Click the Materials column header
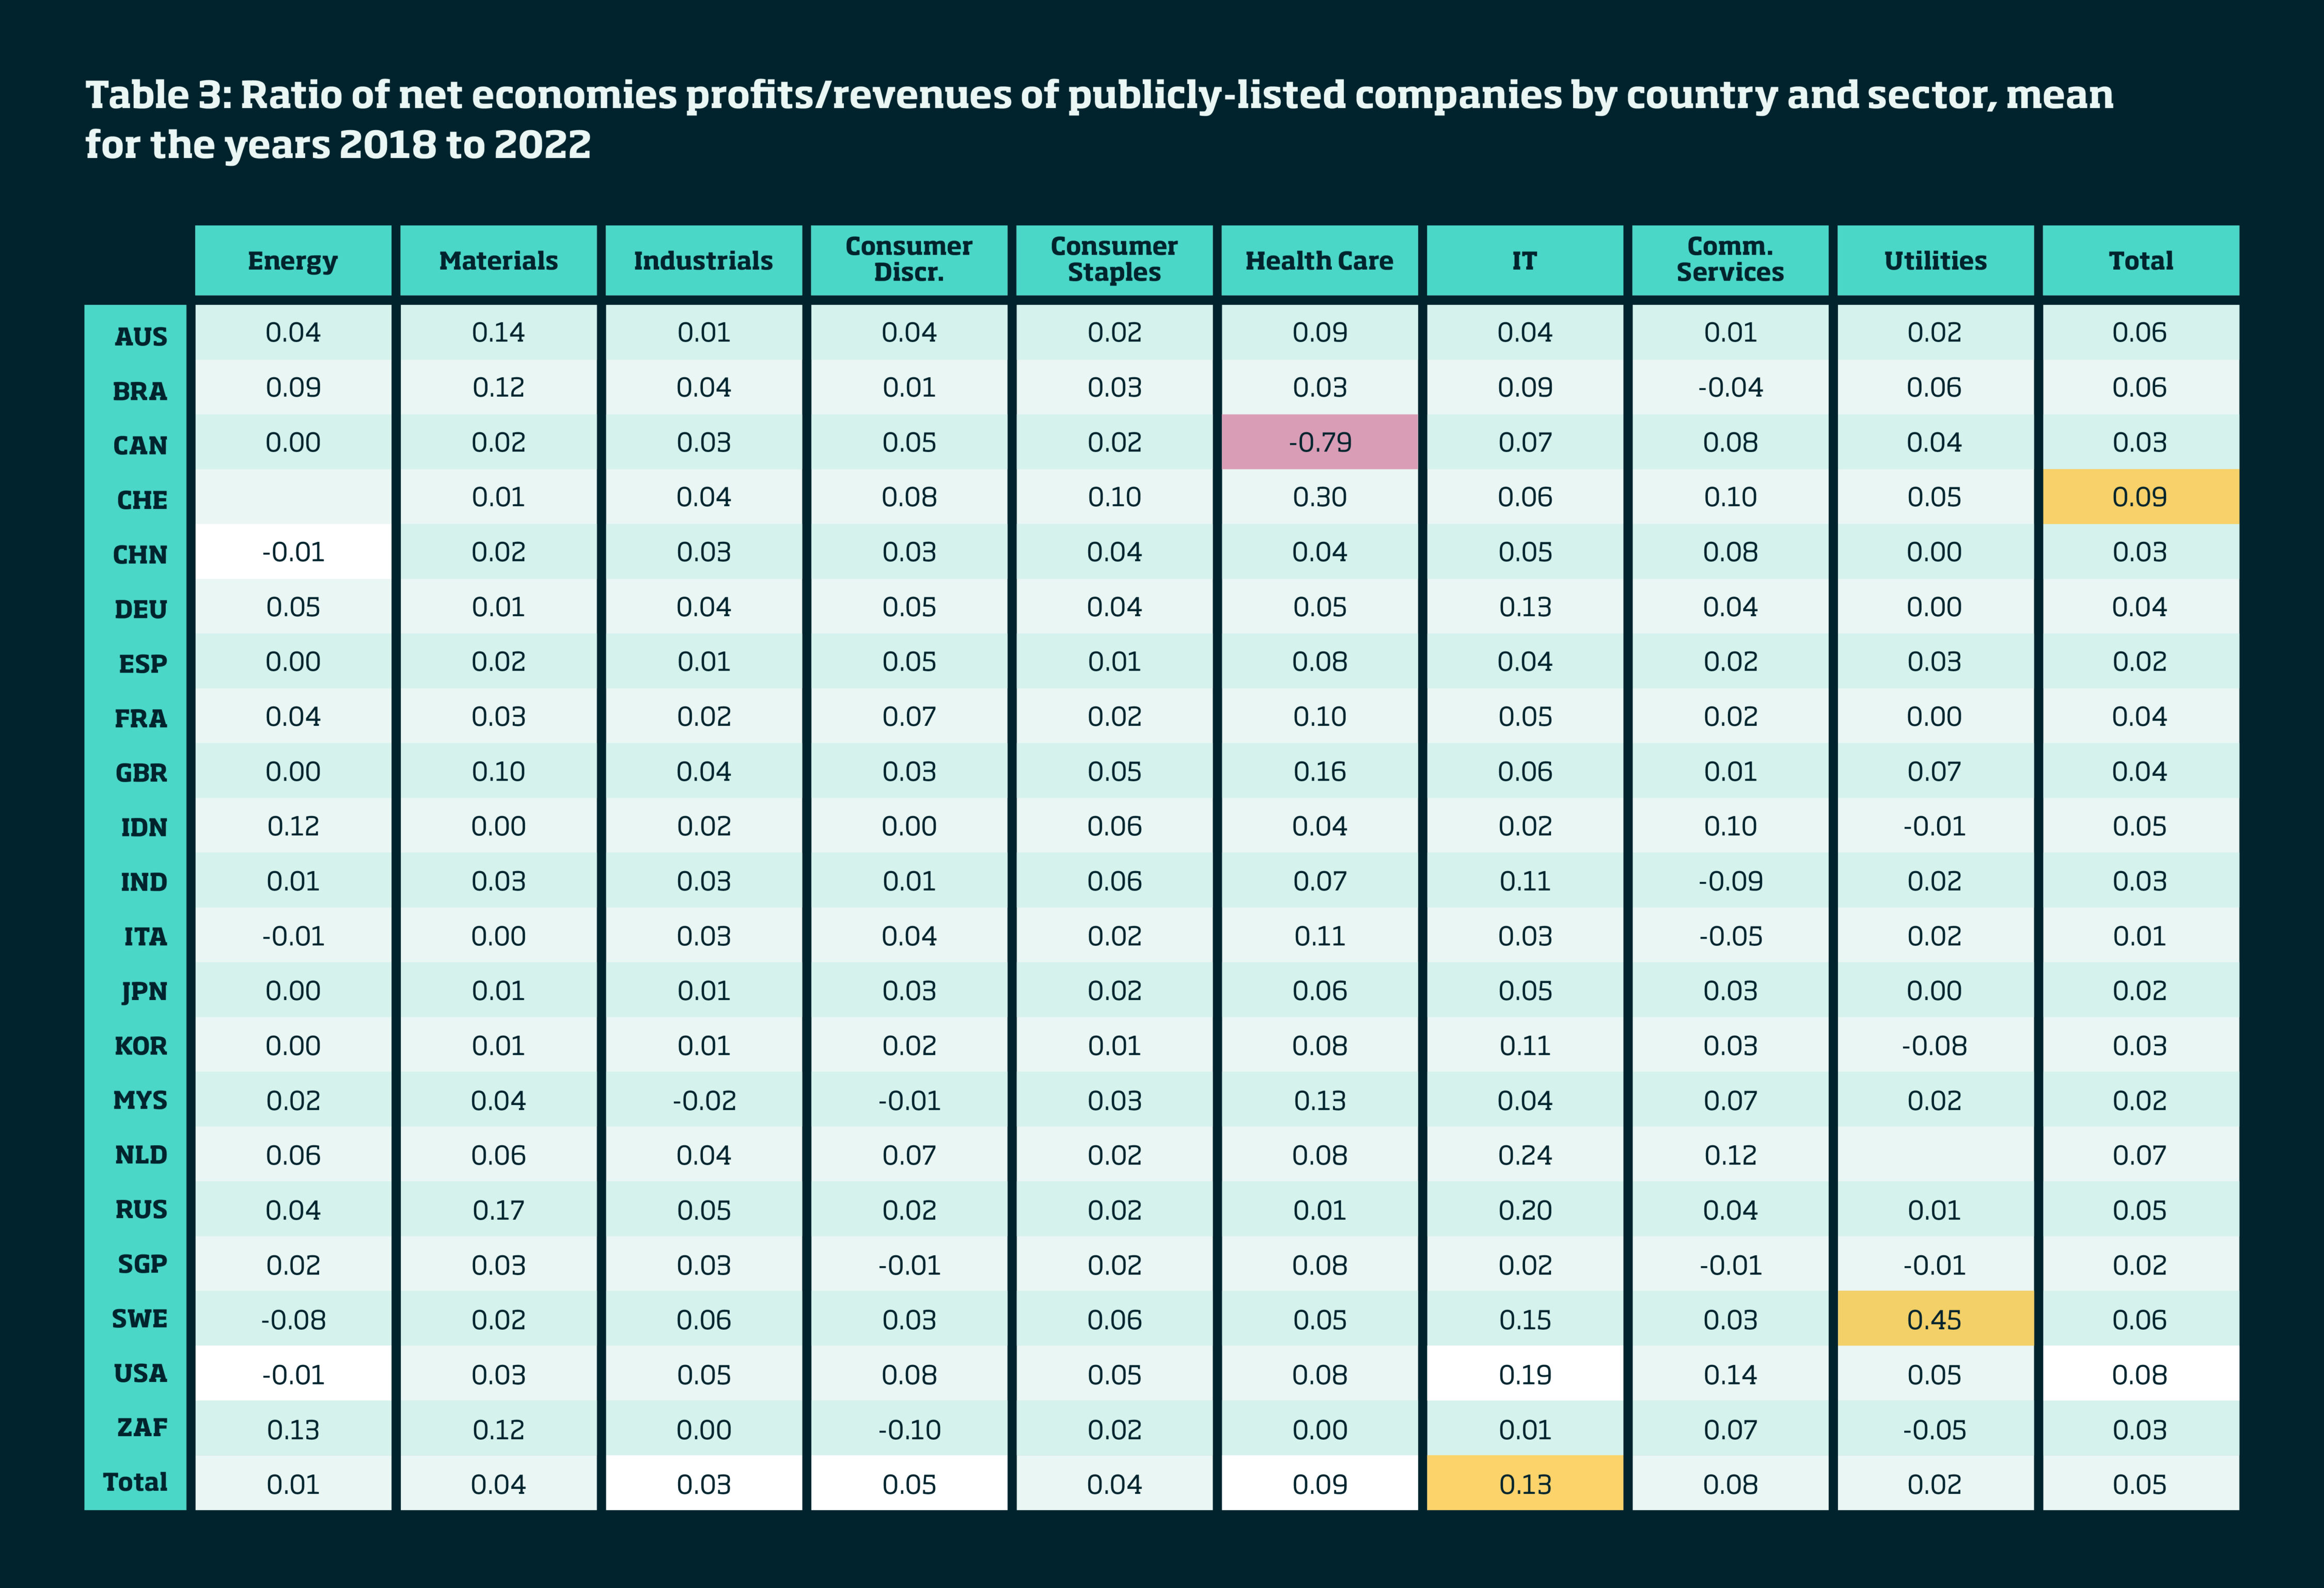Screen dimensions: 2324x1588 click(498, 261)
